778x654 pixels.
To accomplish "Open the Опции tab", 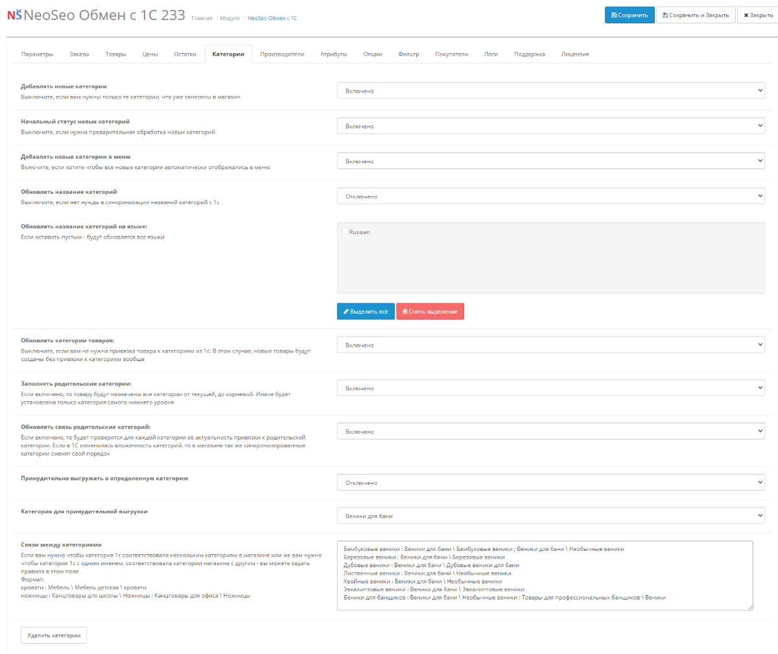I will [372, 54].
